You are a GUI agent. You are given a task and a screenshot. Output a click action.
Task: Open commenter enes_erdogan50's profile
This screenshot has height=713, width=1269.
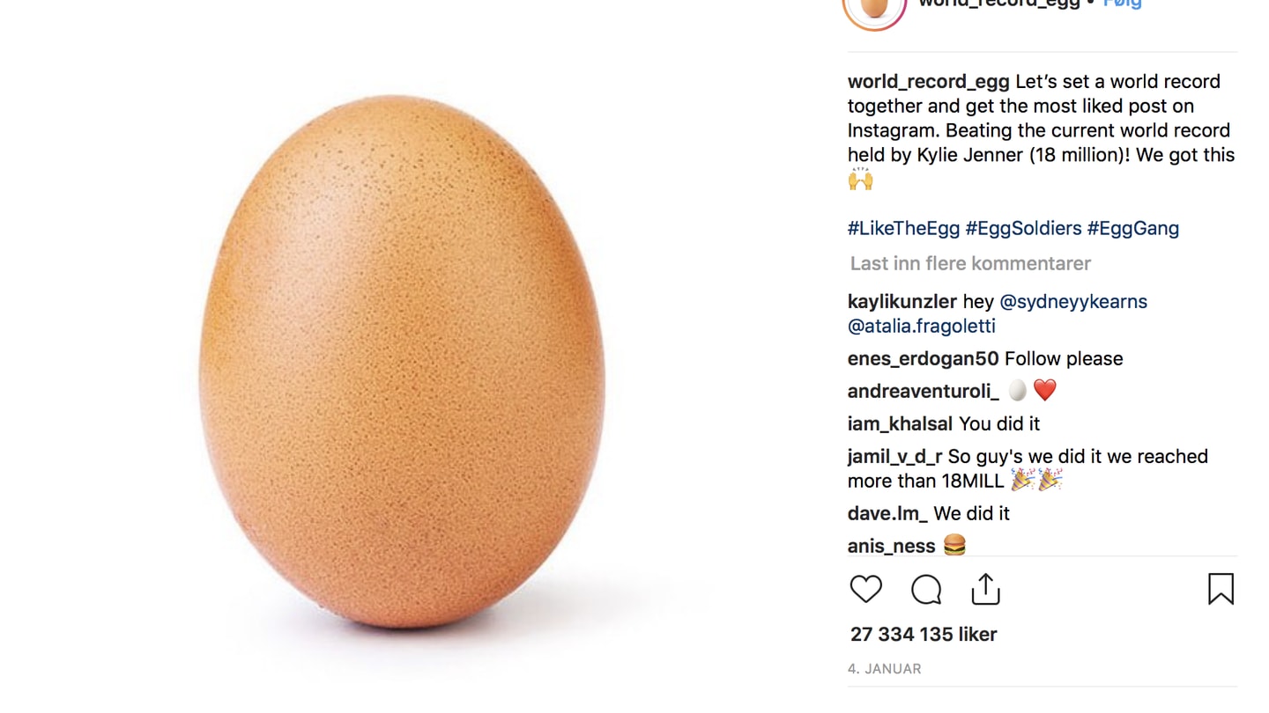(x=923, y=358)
